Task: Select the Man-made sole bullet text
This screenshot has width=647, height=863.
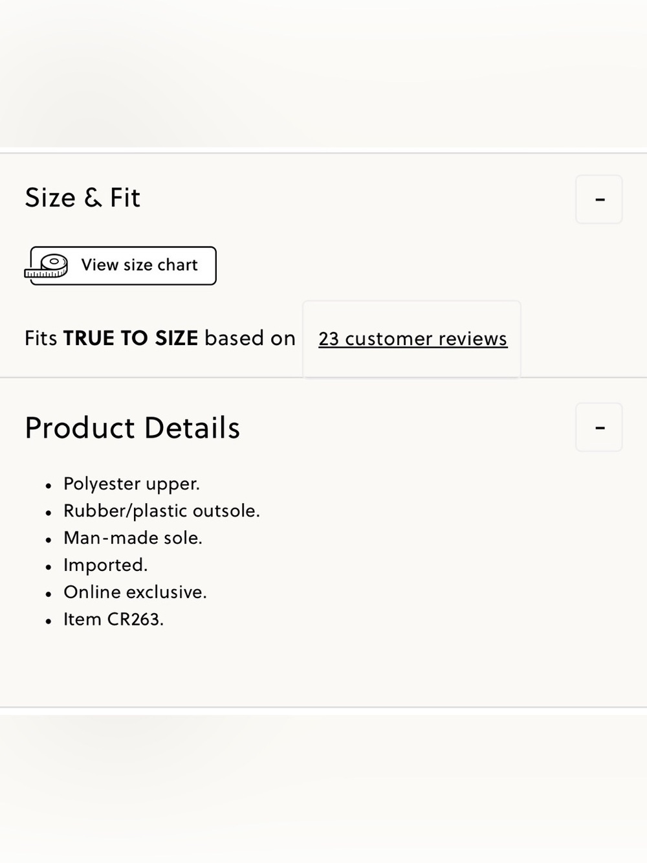Action: [133, 538]
